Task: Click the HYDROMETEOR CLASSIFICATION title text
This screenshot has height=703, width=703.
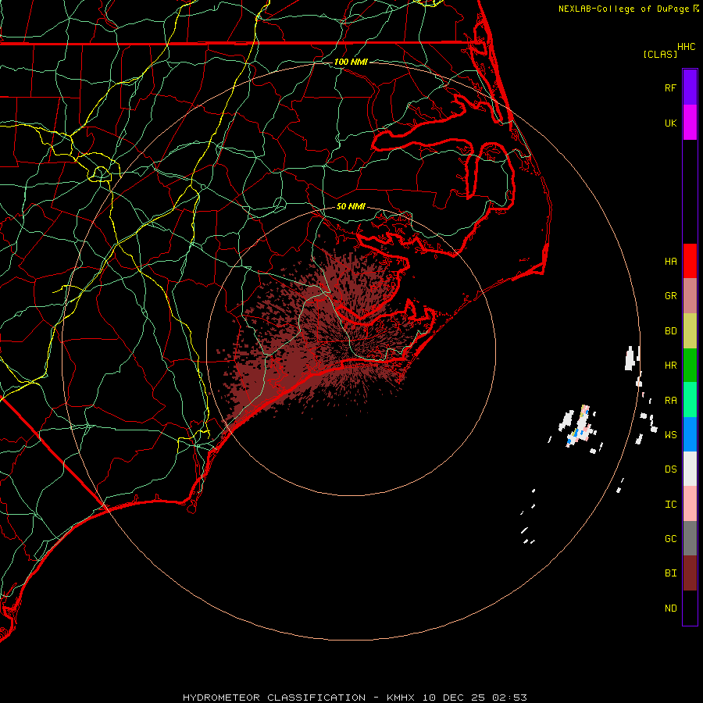Action: (274, 698)
